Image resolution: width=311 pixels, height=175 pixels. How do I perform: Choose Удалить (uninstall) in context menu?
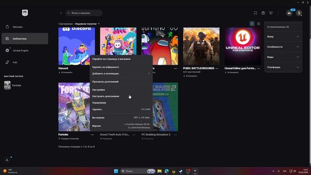click(x=121, y=109)
